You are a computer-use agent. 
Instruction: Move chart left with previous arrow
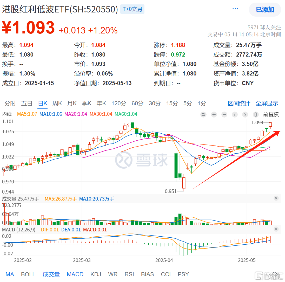click(235, 114)
